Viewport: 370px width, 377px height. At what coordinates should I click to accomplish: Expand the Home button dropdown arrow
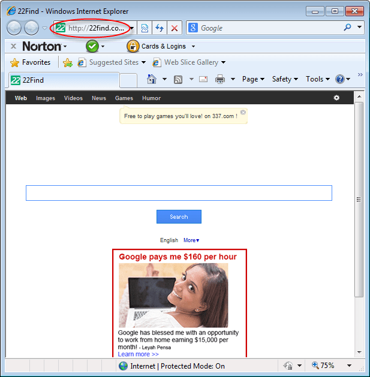(164, 79)
